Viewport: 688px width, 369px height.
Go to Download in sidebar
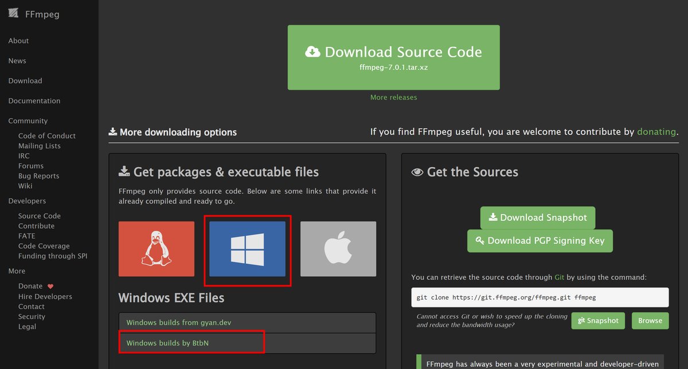[x=25, y=81]
